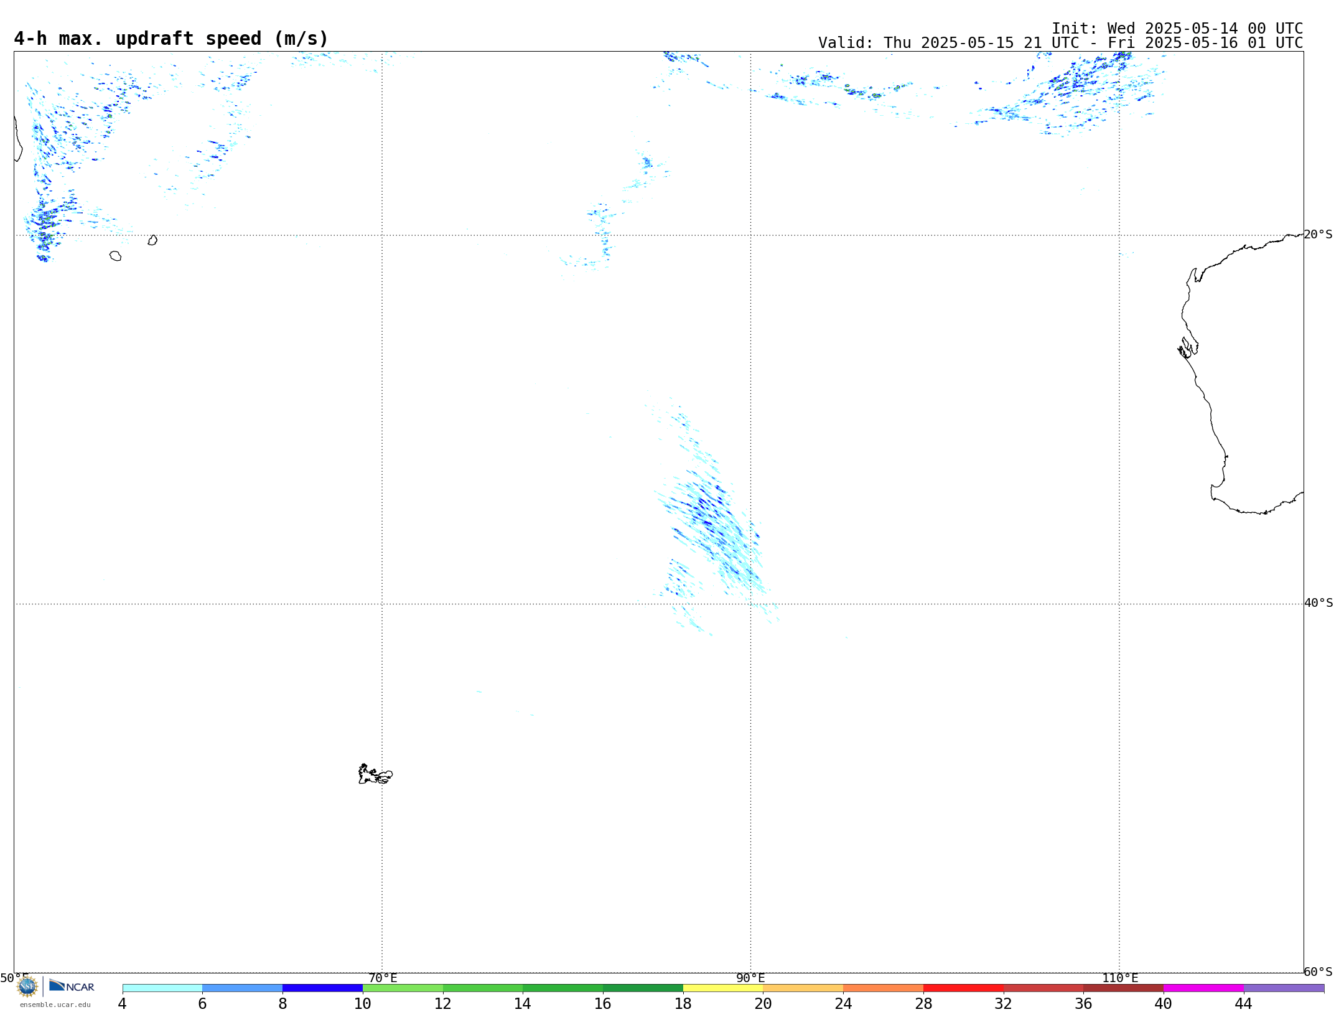Viewport: 1344px width, 1012px height.
Task: Click the 70°E longitude label
Action: click(383, 978)
